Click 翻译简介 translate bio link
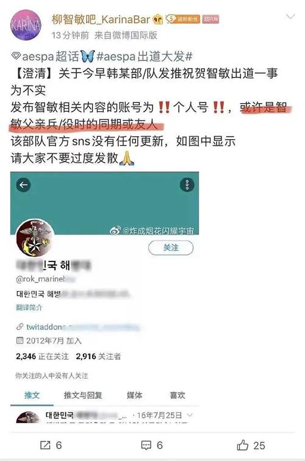This screenshot has width=305, height=461. 29,308
